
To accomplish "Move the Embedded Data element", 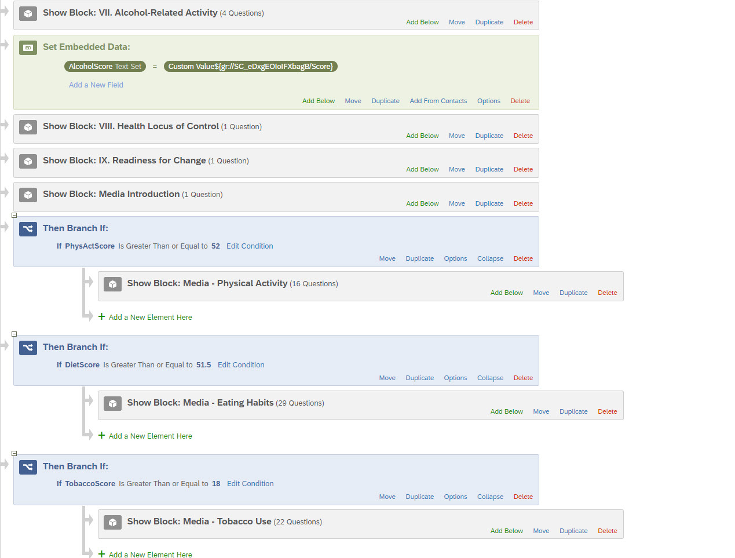I will (x=353, y=101).
